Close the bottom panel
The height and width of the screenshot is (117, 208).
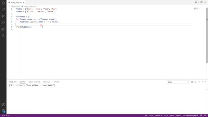click(x=205, y=82)
